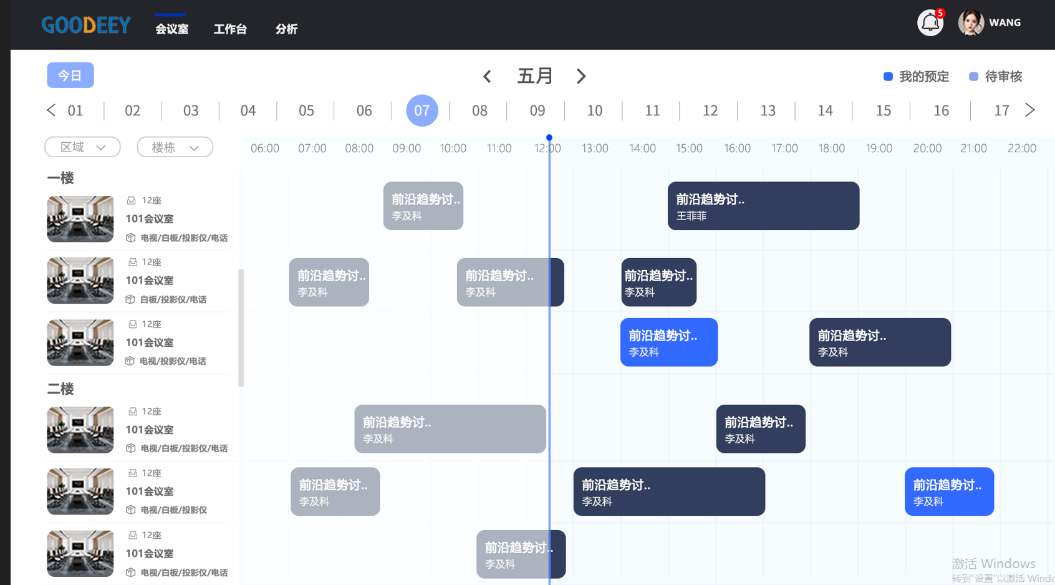Viewport: 1055px width, 585px height.
Task: Click the left chevron before date 01
Action: coord(52,110)
